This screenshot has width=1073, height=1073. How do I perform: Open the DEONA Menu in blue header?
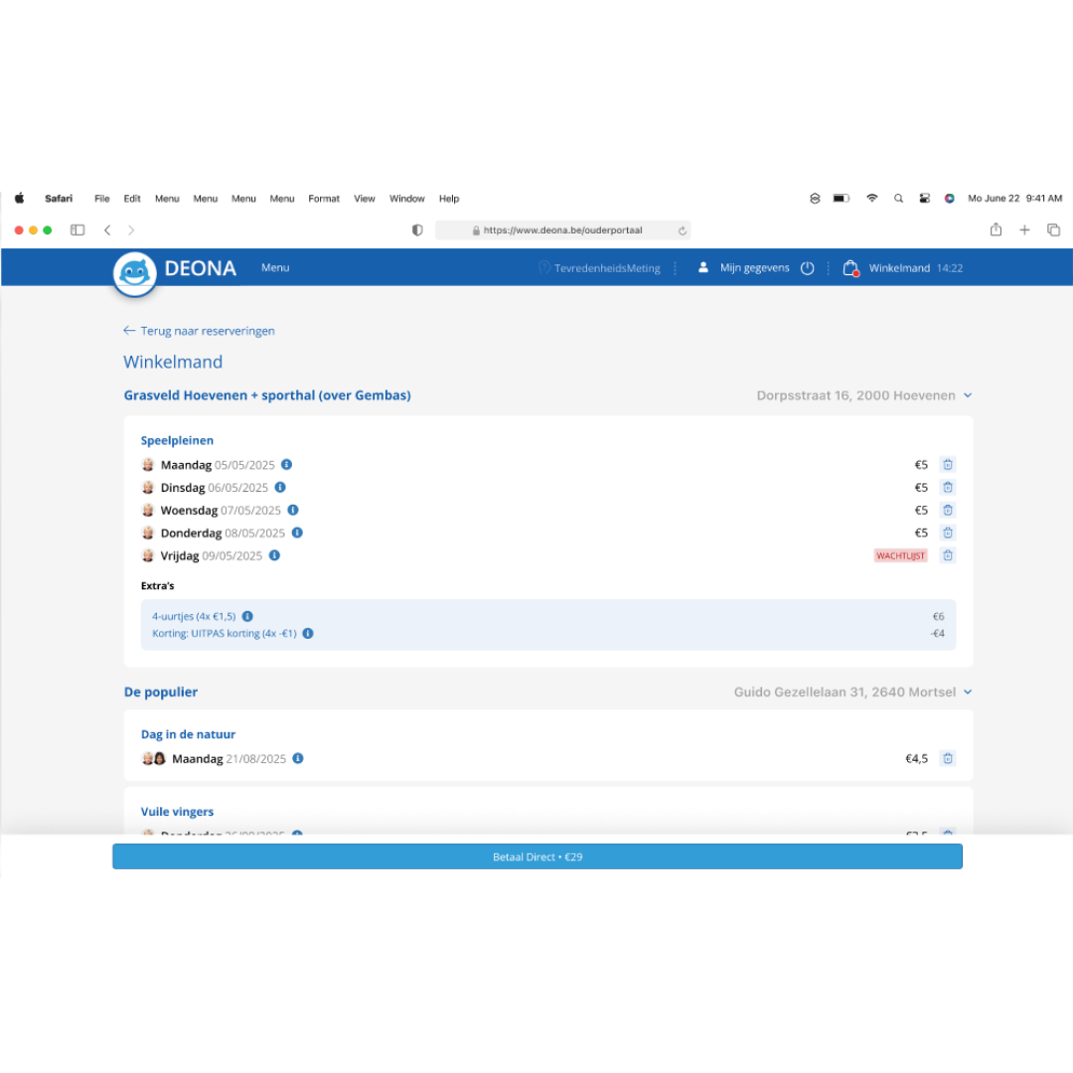pos(275,267)
